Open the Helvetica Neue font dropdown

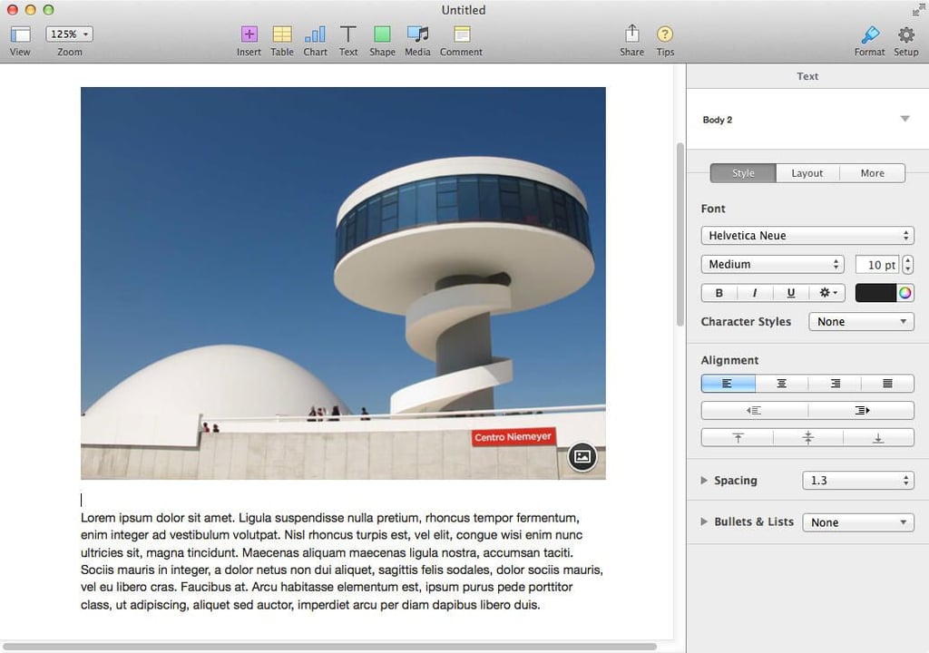point(807,236)
